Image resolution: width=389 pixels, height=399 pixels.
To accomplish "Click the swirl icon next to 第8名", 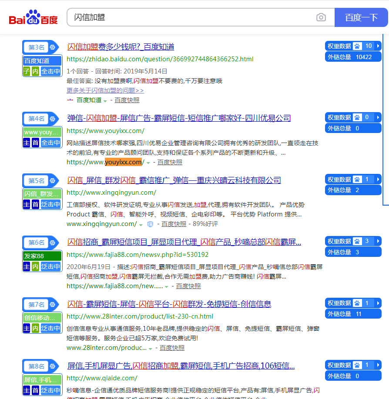I will click(53, 366).
